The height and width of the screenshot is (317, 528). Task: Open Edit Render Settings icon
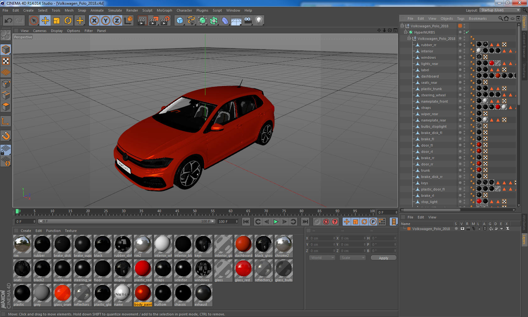[165, 21]
